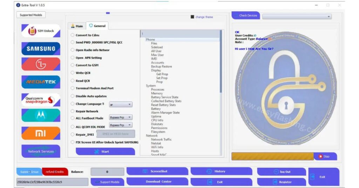
Task: Open Bypass Frp dropdown for Fastboot Mode
Action: (x=121, y=117)
